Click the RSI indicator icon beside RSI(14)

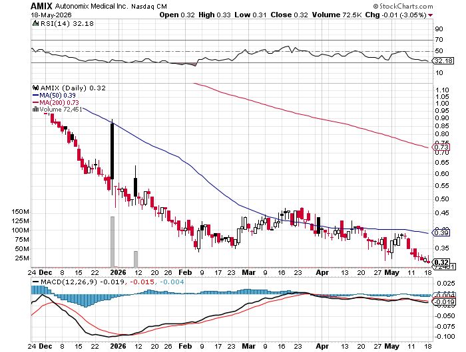35,23
